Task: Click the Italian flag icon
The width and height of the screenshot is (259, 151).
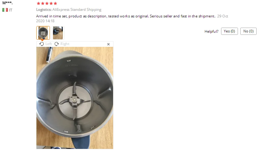Action: (5, 10)
